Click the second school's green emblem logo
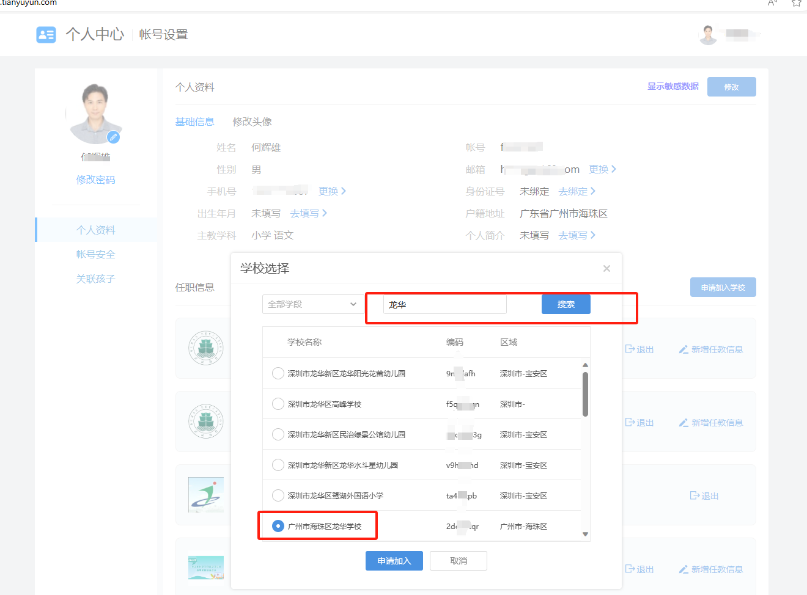 206,422
